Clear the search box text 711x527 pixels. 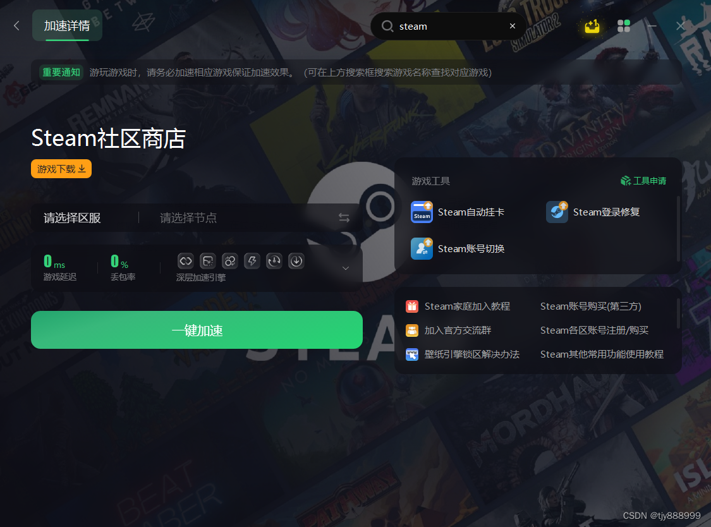point(513,27)
